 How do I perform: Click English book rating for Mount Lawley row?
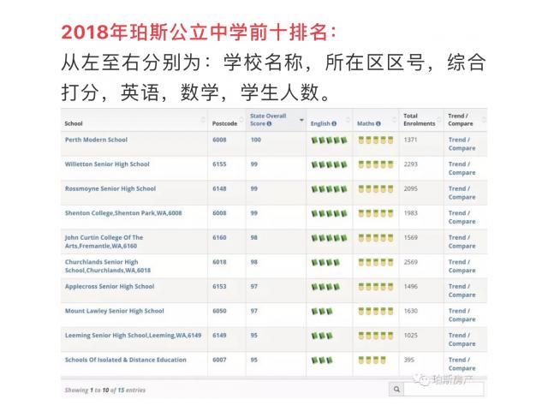click(x=322, y=312)
